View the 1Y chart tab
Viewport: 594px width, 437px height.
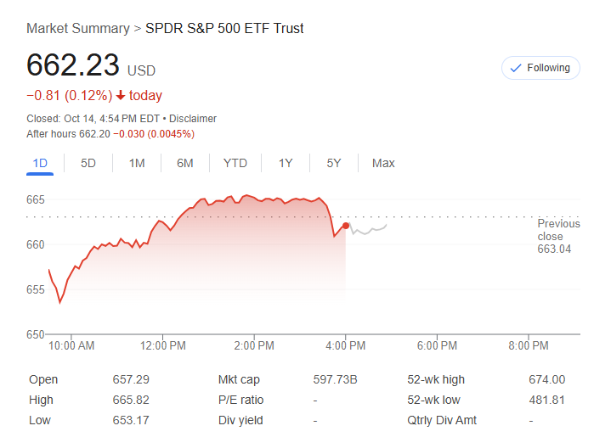(286, 163)
